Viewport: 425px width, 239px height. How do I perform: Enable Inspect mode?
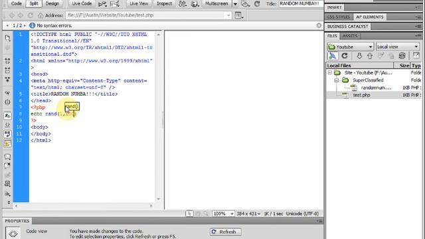pyautogui.click(x=164, y=4)
